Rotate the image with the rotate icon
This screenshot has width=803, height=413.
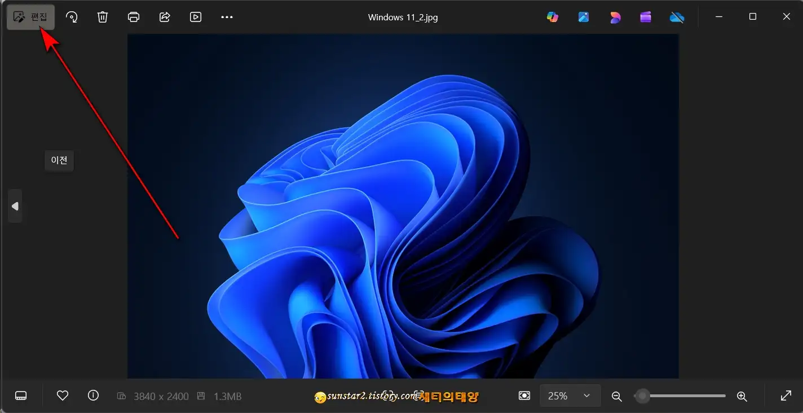[72, 17]
